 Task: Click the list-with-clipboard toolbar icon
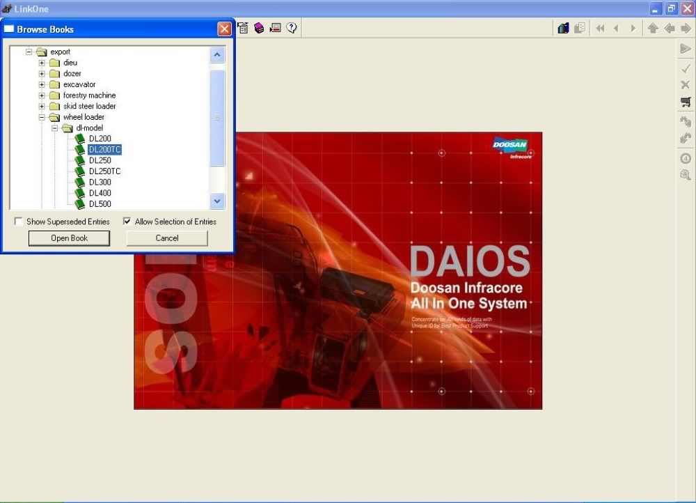(243, 28)
